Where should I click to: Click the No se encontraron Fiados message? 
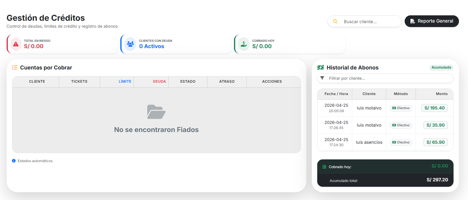tap(156, 130)
